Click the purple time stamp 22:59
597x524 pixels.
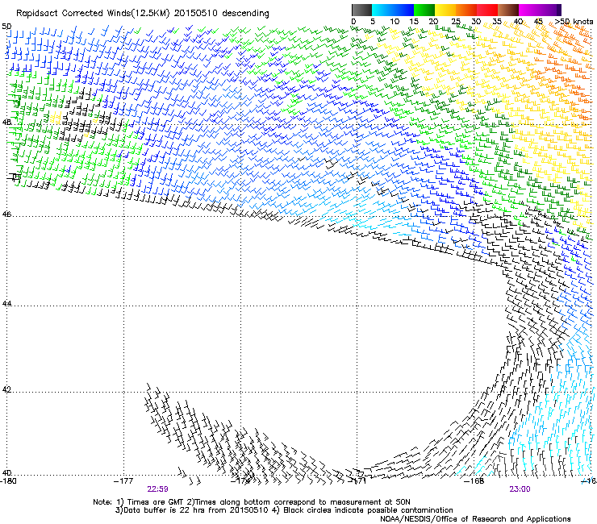157,489
